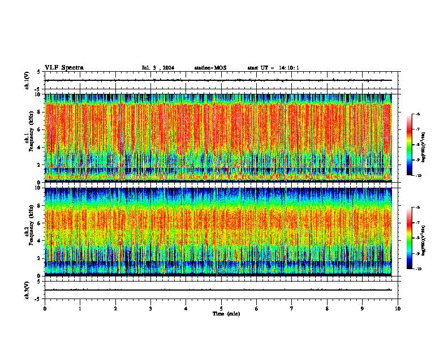
Task: Click the '5' tick on ch.1(V) axis
Action: pos(39,72)
